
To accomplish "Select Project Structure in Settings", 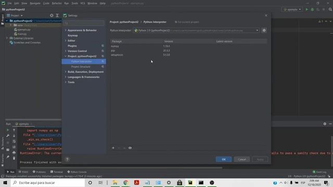I will tap(81, 66).
